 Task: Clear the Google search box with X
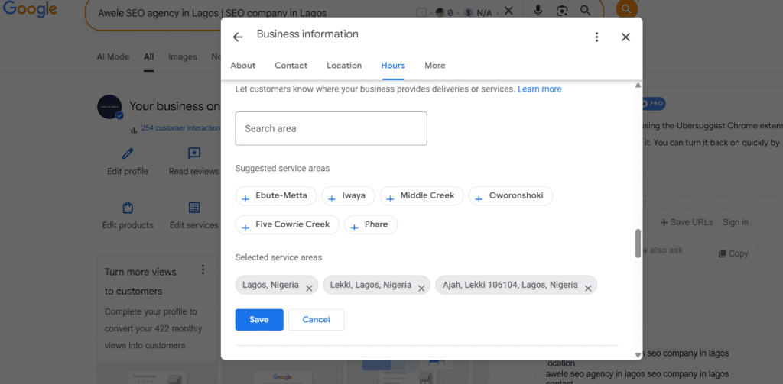click(x=508, y=11)
